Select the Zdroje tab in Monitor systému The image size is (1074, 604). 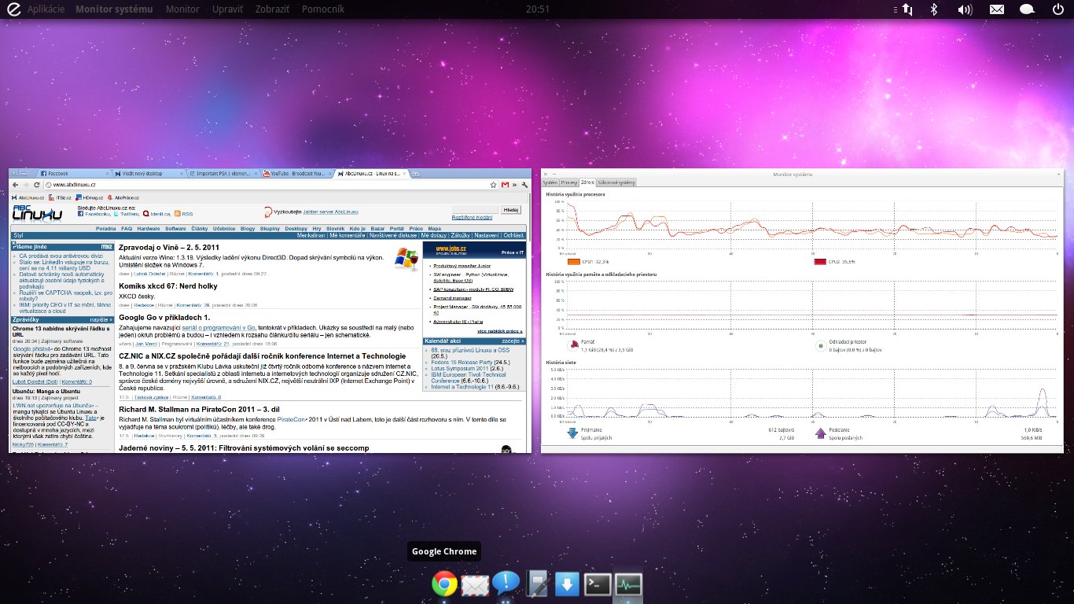point(587,182)
